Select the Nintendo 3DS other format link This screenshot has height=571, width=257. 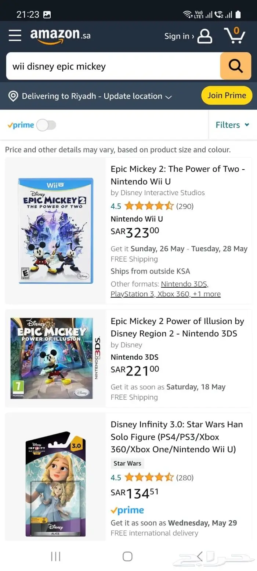185,284
